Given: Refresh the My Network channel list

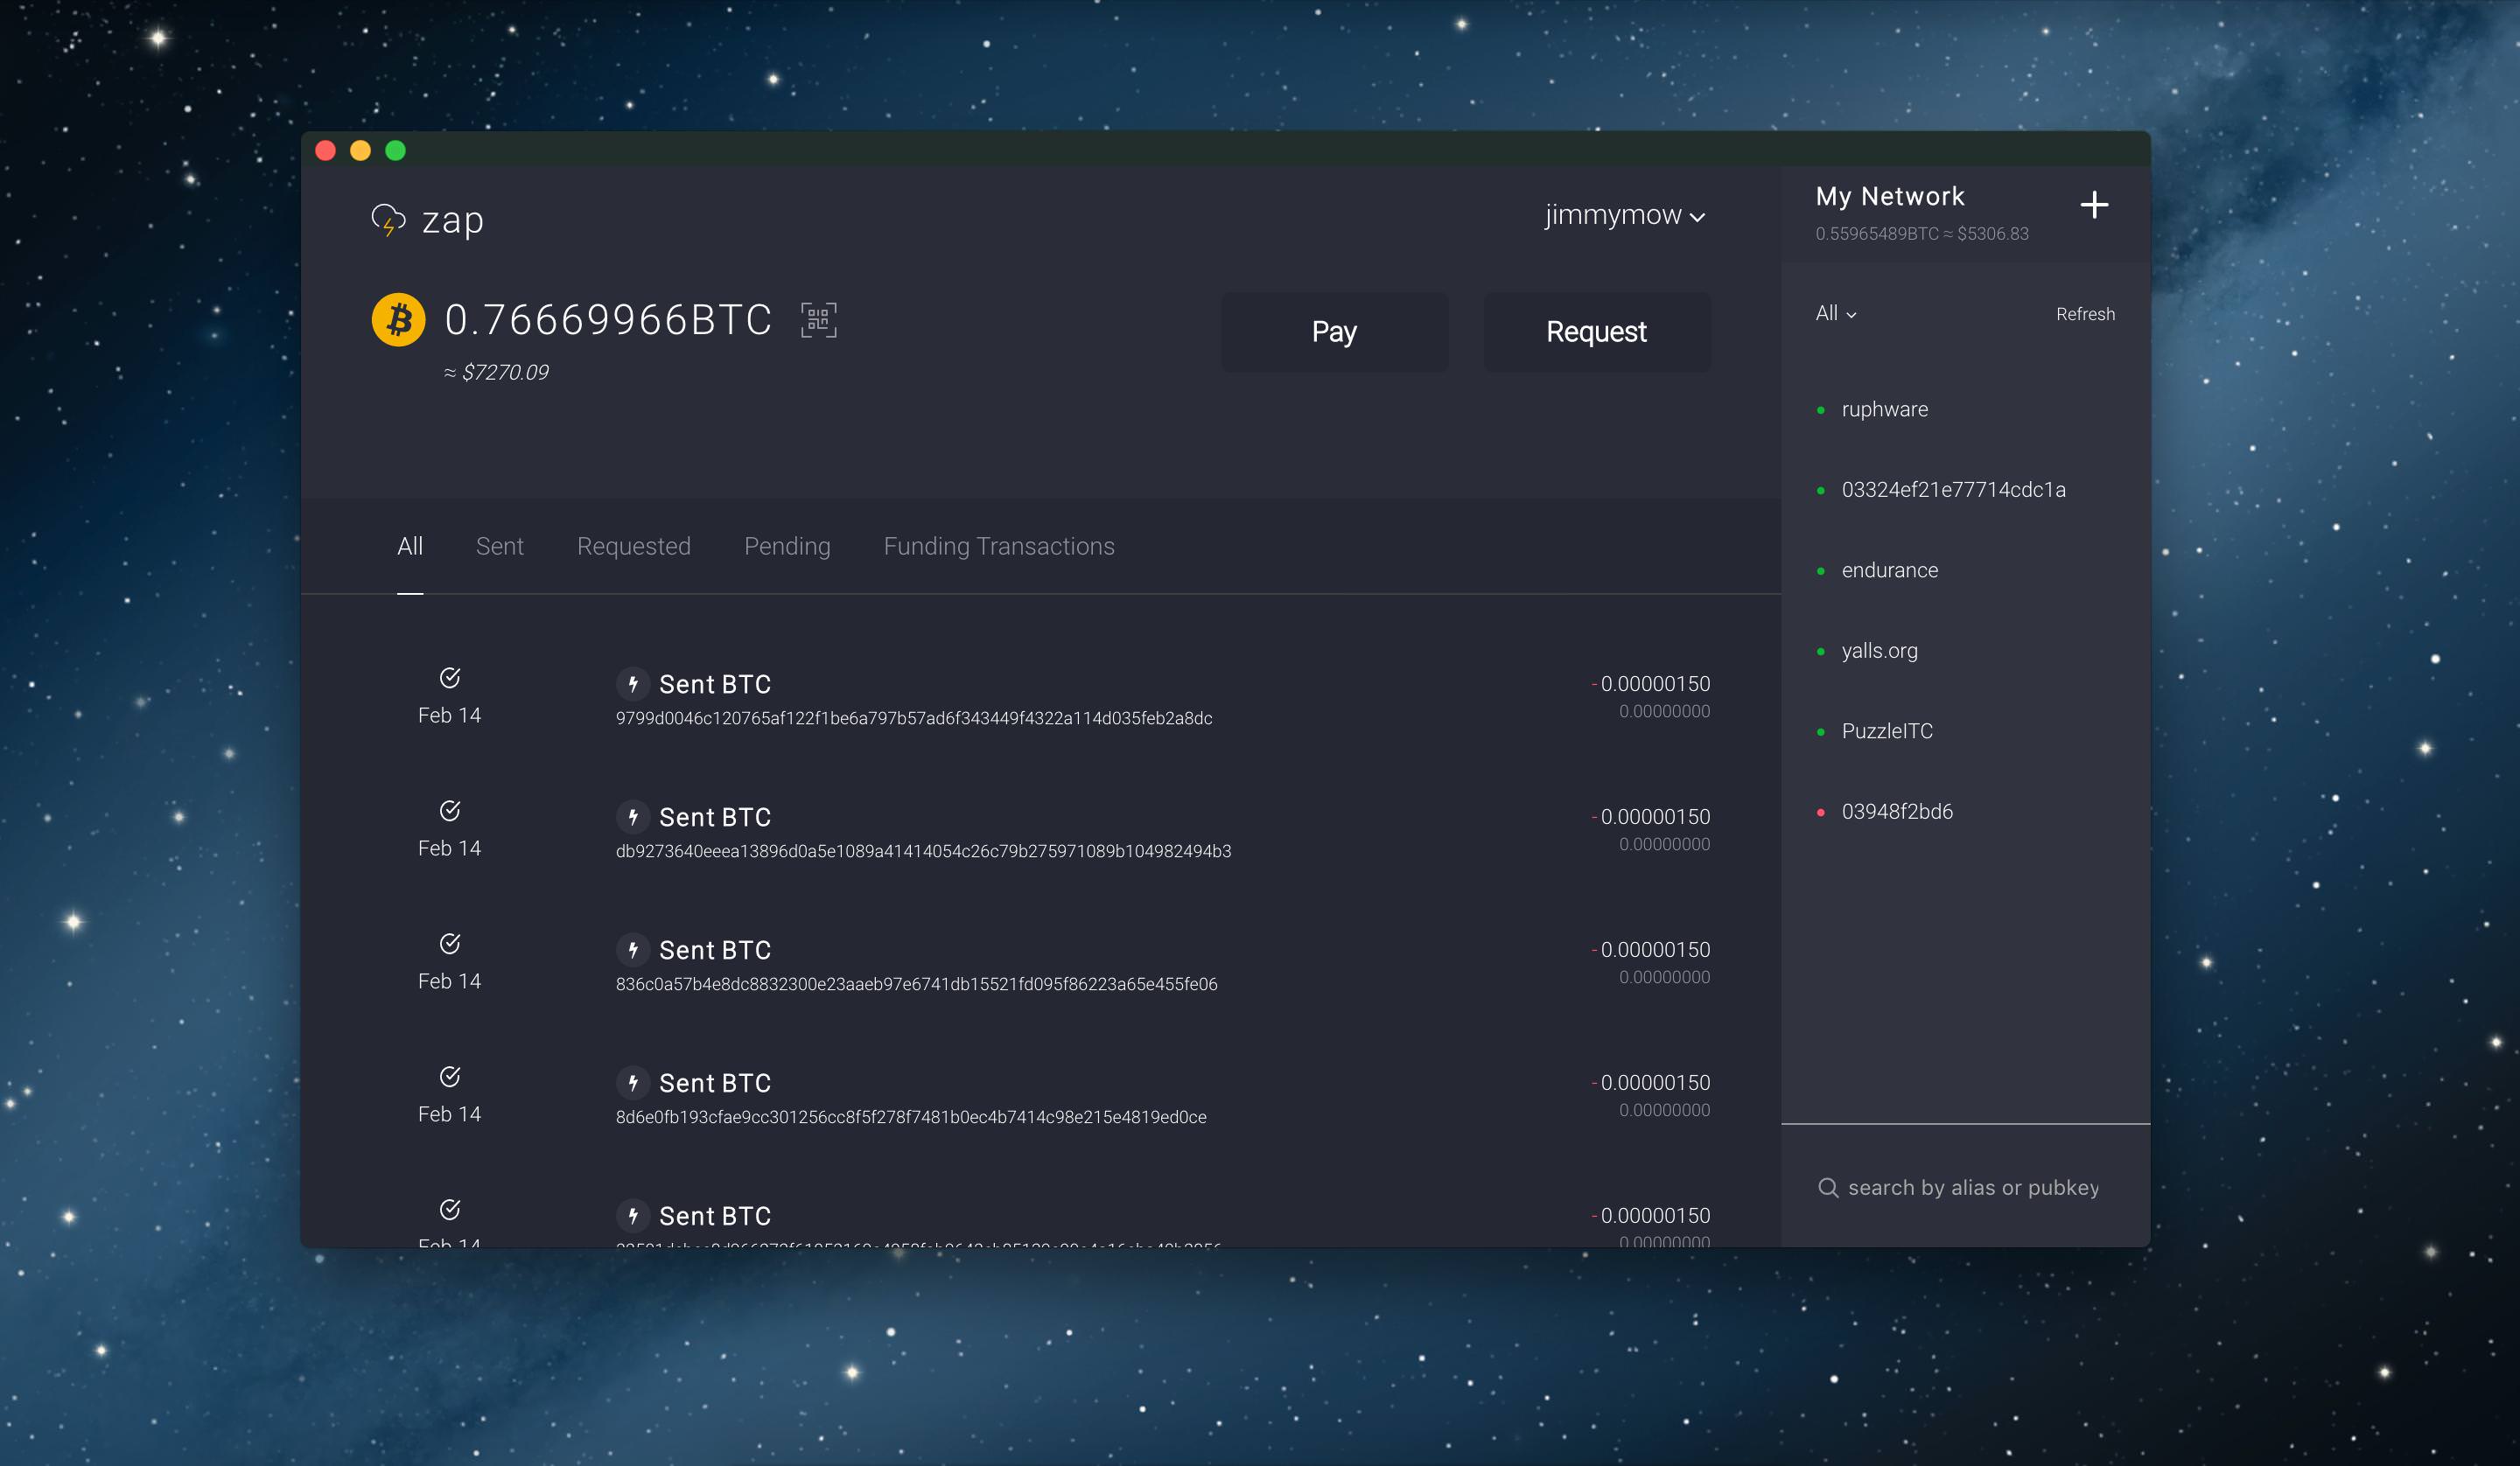Looking at the screenshot, I should click(x=2085, y=313).
